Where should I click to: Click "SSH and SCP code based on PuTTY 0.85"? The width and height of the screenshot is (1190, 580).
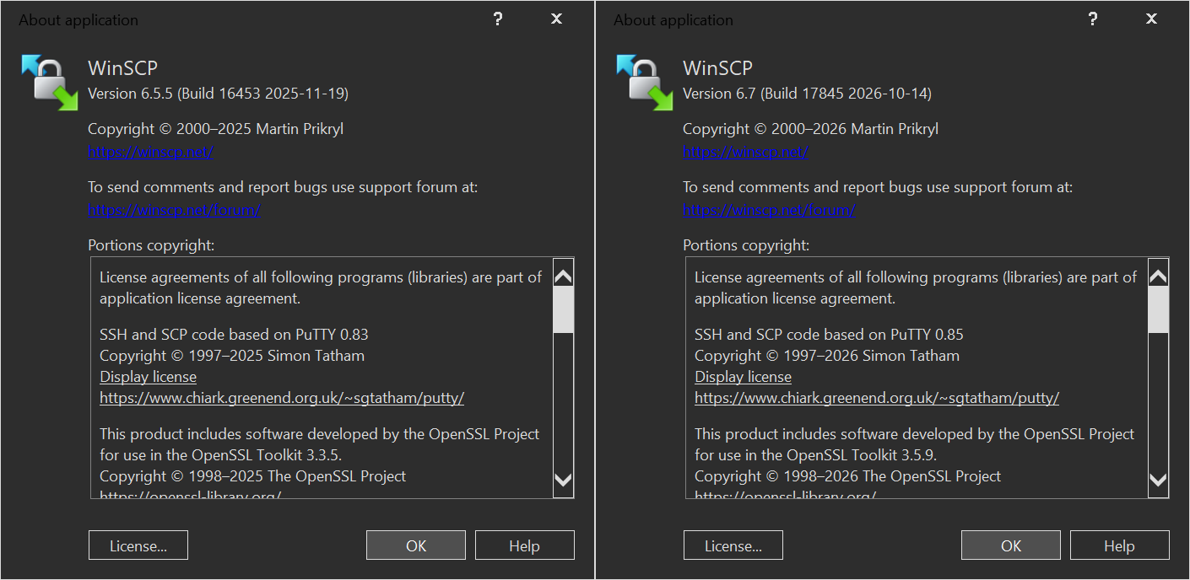pyautogui.click(x=829, y=334)
